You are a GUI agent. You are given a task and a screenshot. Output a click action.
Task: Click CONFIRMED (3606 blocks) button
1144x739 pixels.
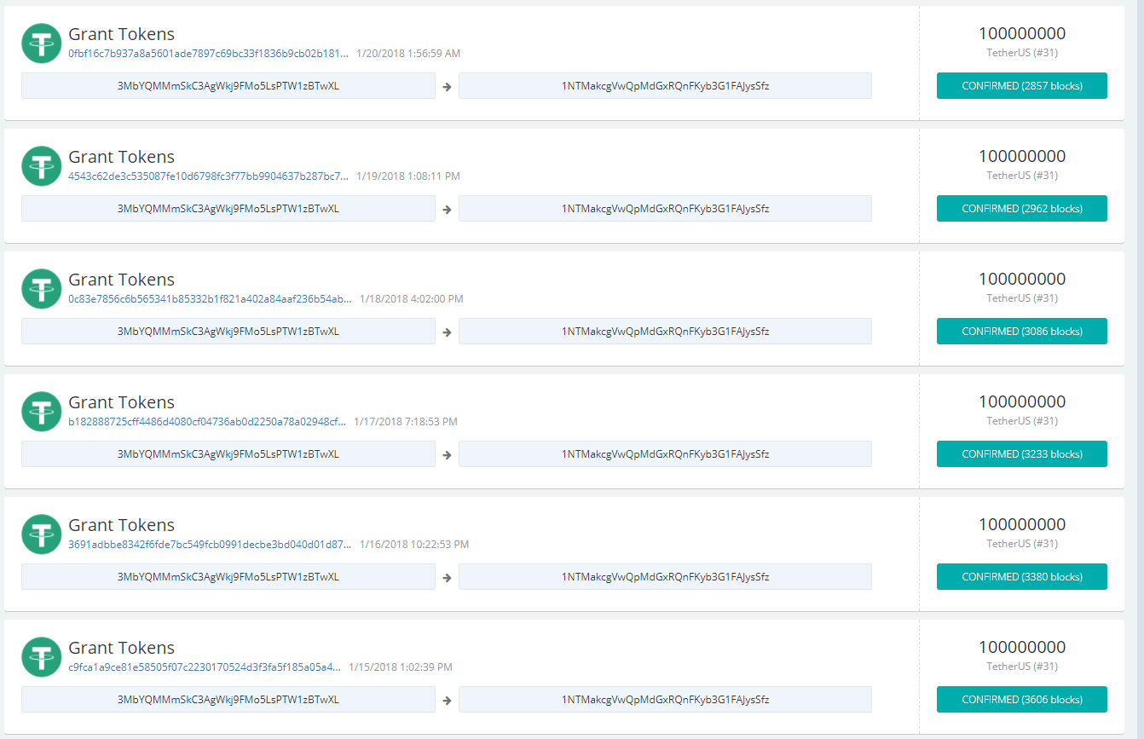pyautogui.click(x=1022, y=700)
